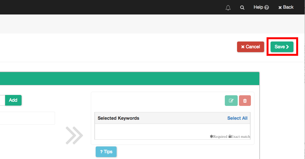Click the Selected Keywords header
Image resolution: width=305 pixels, height=159 pixels.
119,118
